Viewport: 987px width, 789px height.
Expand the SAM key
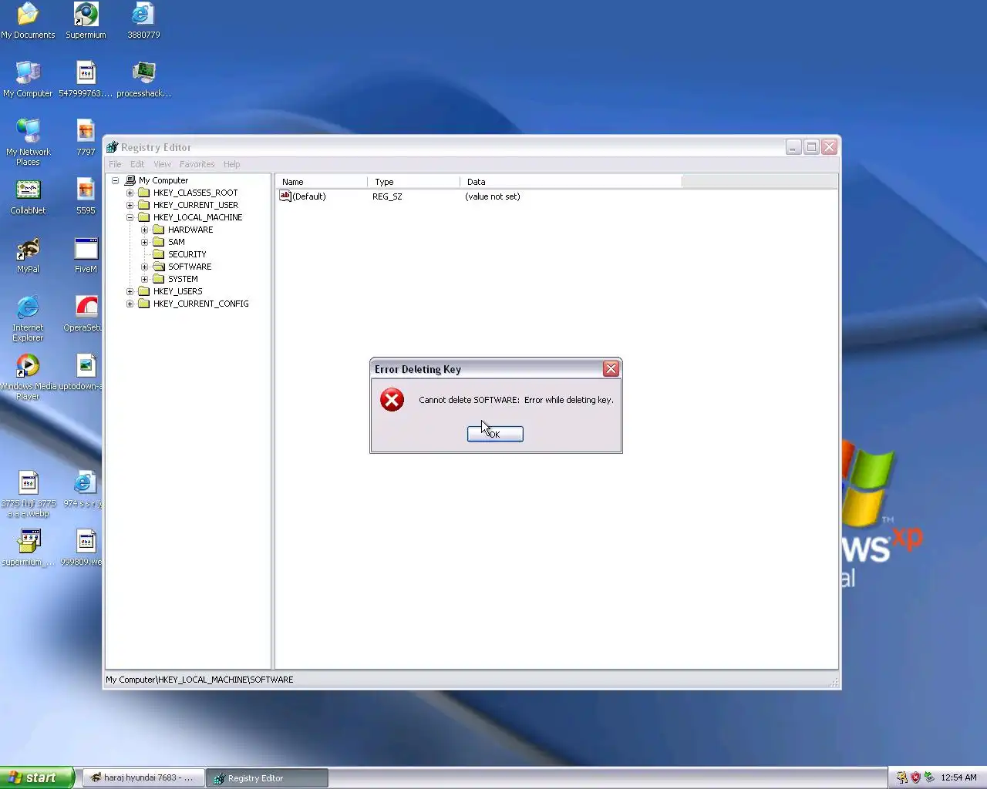point(144,242)
